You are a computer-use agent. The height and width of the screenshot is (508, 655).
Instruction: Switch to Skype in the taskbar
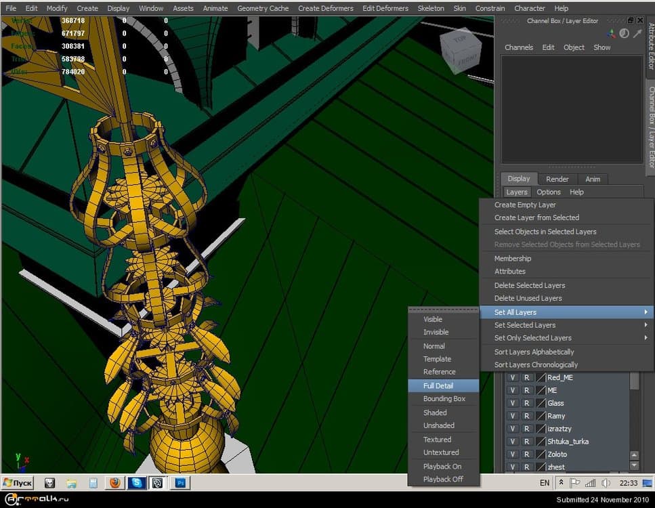[137, 483]
